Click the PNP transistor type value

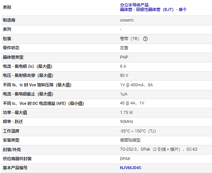[x=124, y=57]
